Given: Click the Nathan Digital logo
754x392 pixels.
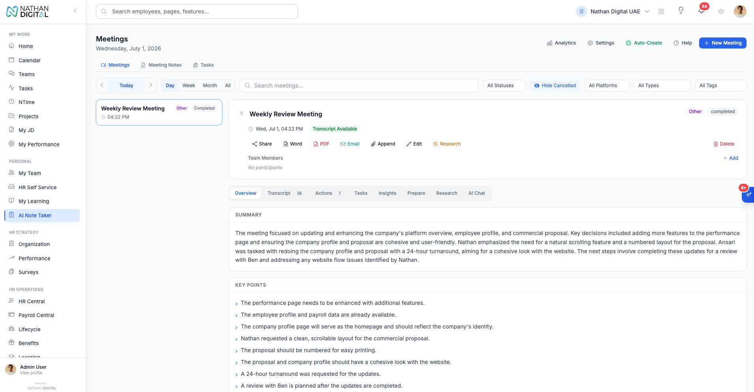Looking at the screenshot, I should [27, 11].
